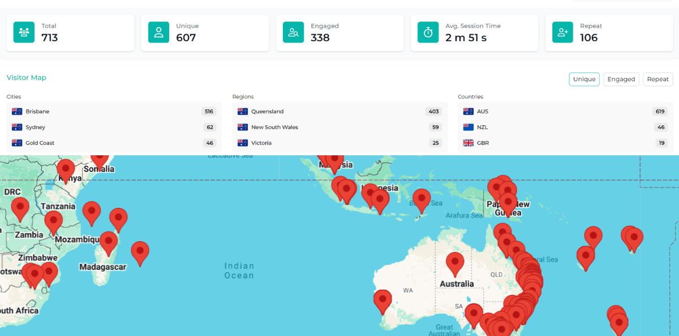Click the 516 count badge for Brisbane
Viewport: 679px width, 336px height.
click(209, 111)
